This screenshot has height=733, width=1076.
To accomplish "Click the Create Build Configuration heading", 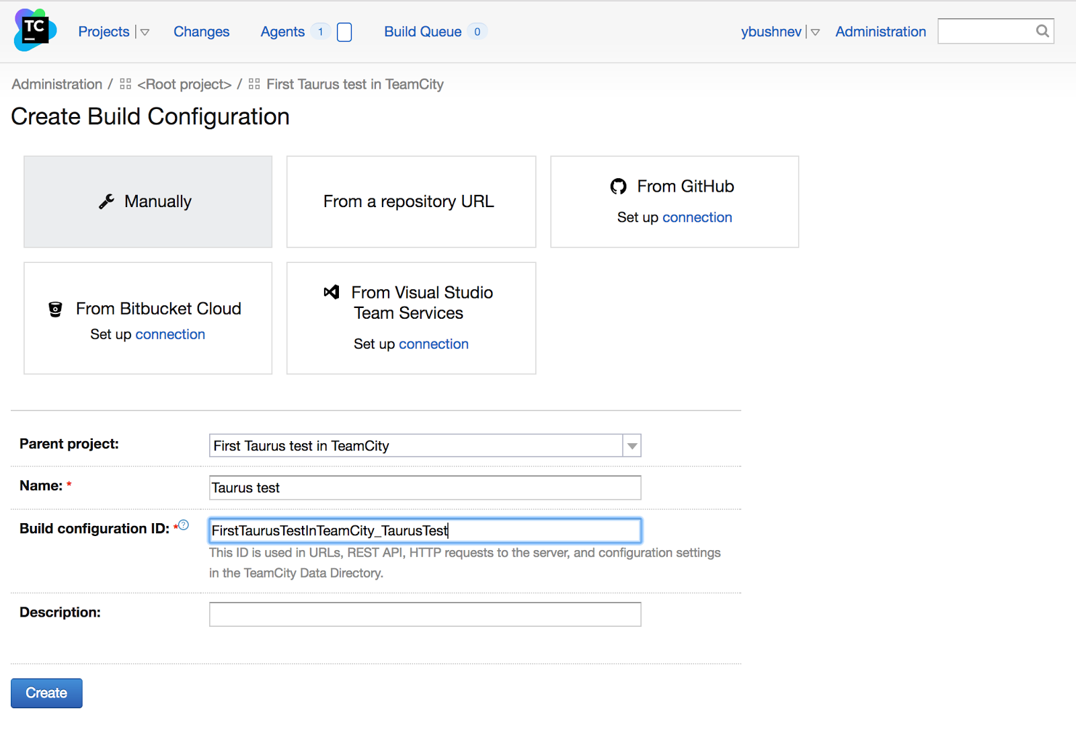I will (x=150, y=116).
